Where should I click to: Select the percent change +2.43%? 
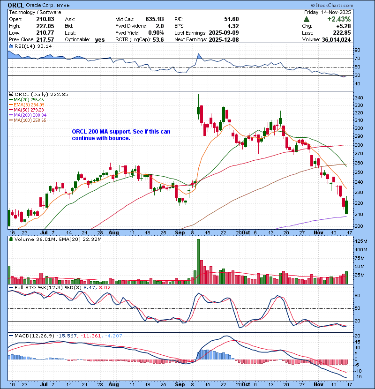coord(339,19)
